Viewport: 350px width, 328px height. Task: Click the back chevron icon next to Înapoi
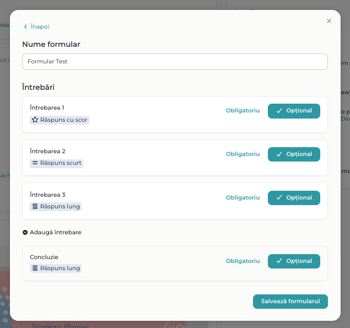25,26
